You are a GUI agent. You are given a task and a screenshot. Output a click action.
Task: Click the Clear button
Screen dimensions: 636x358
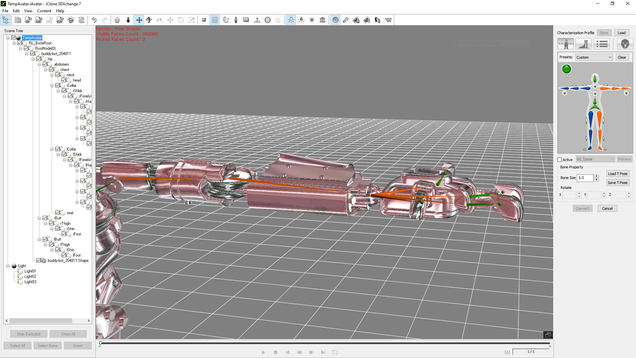point(622,57)
